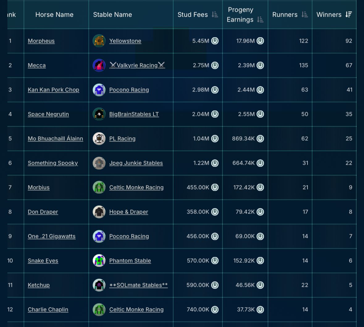Open Morpheus horse page
This screenshot has width=364, height=327.
(41, 41)
